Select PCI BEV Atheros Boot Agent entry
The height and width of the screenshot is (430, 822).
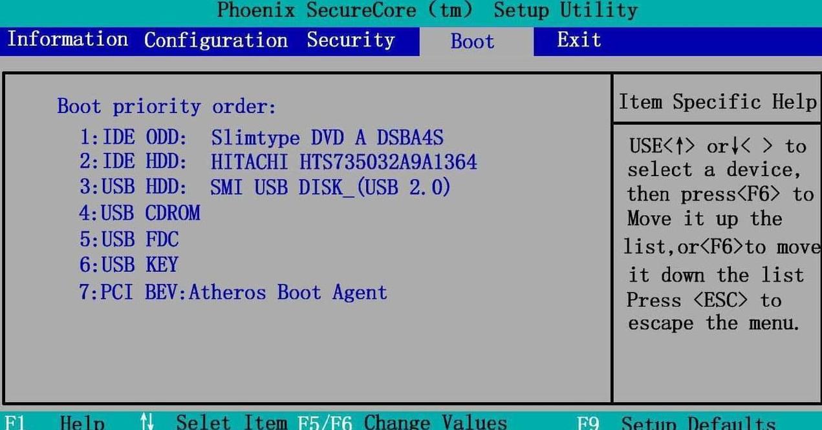click(233, 292)
